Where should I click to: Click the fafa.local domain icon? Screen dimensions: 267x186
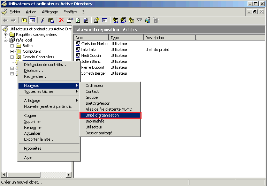pos(12,40)
